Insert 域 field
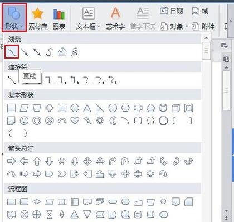Screen dimensions: 234x222 [200, 11]
